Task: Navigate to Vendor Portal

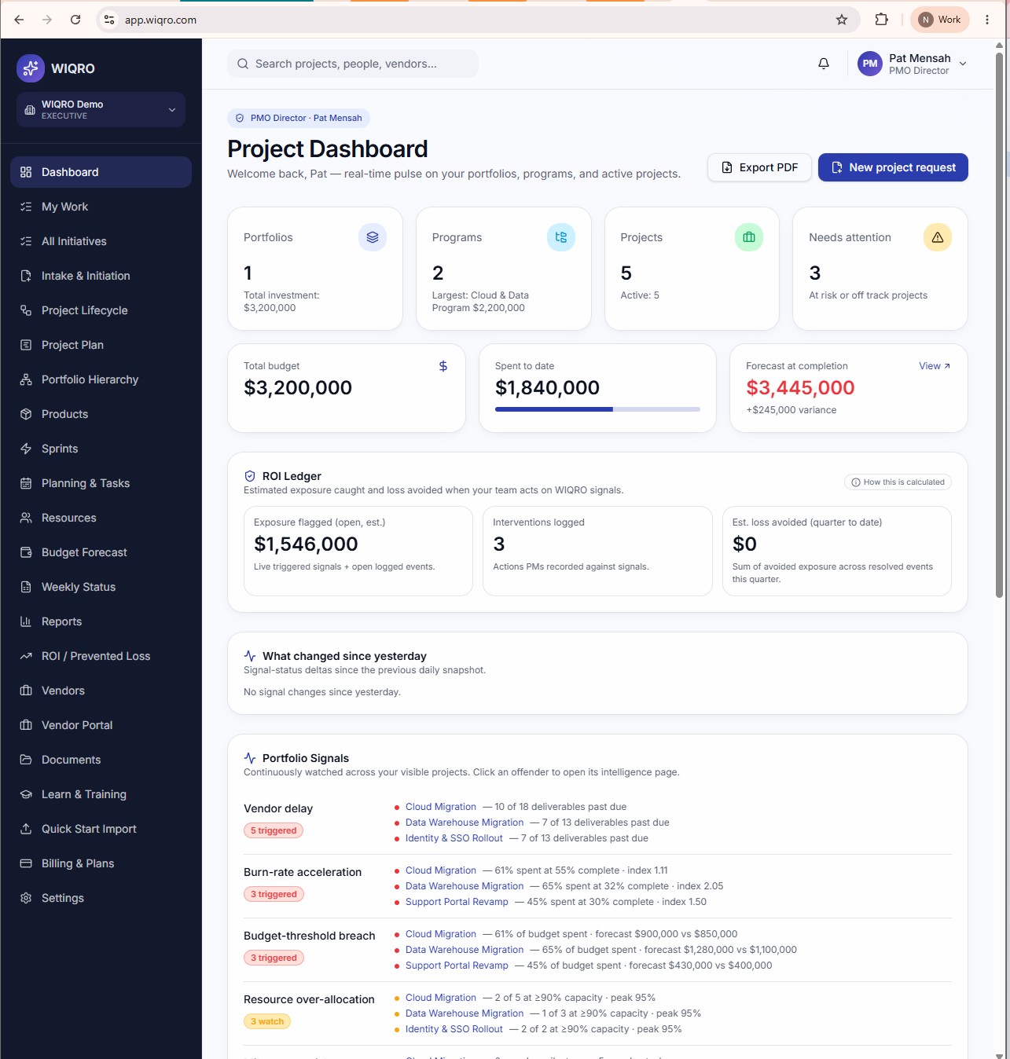Action: tap(101, 725)
